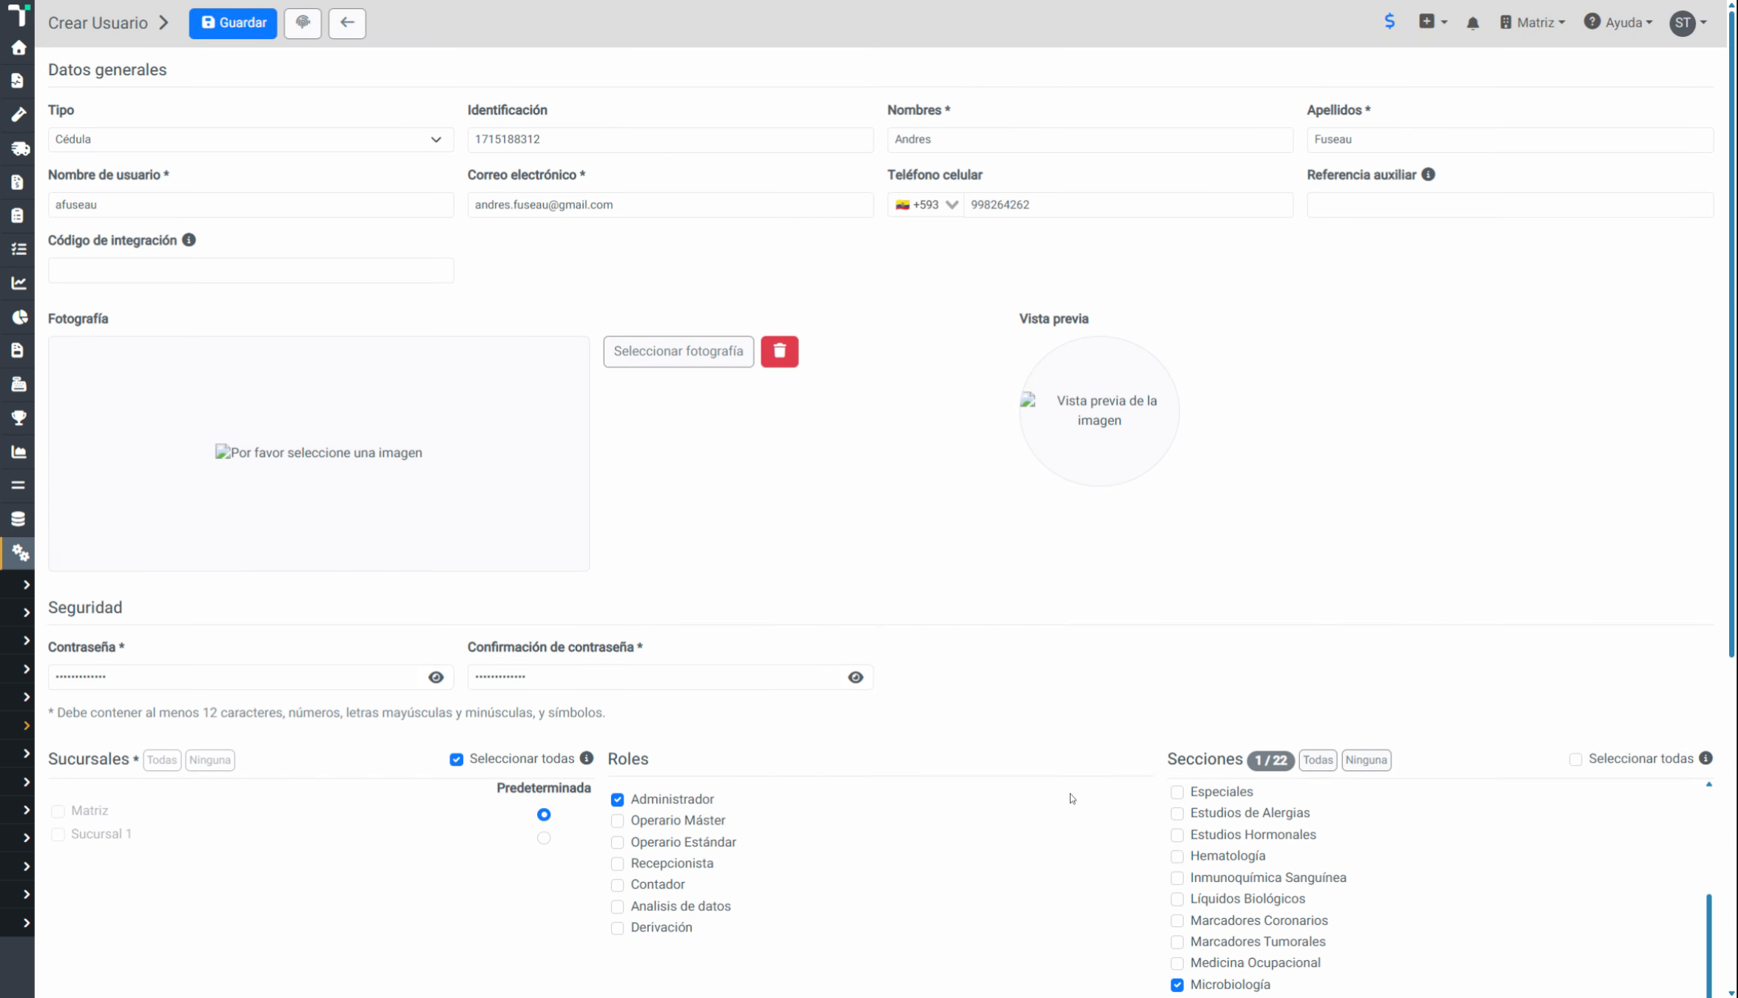The width and height of the screenshot is (1738, 998).
Task: Check the Operario Máster role
Action: point(617,821)
